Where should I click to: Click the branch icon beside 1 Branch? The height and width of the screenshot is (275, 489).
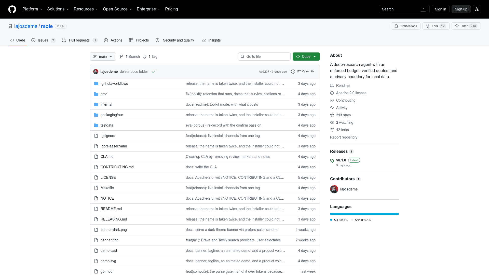(x=121, y=57)
